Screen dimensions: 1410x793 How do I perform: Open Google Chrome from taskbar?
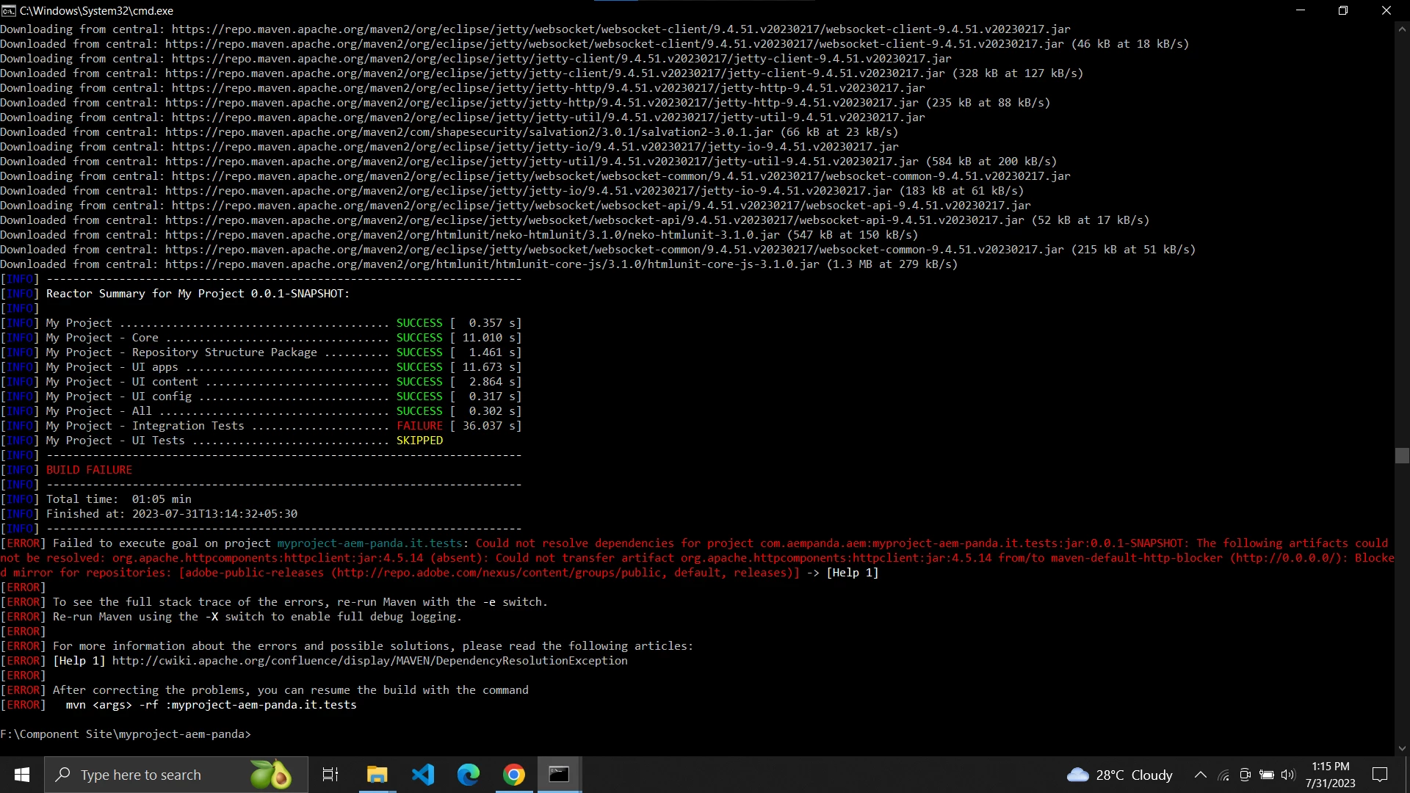coord(514,775)
